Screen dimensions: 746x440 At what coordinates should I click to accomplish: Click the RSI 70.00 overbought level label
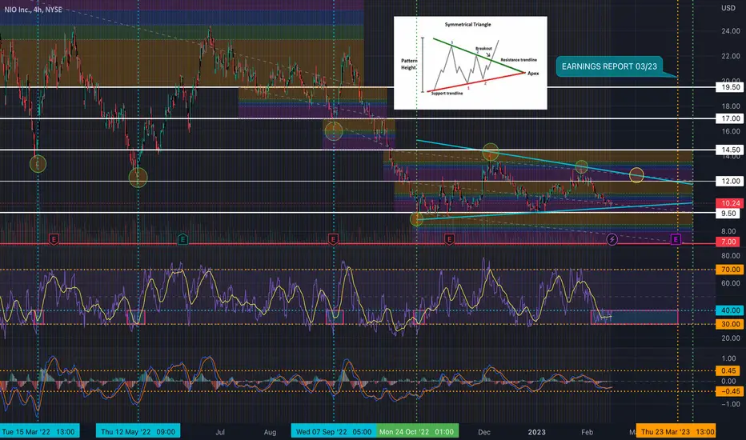pos(730,270)
